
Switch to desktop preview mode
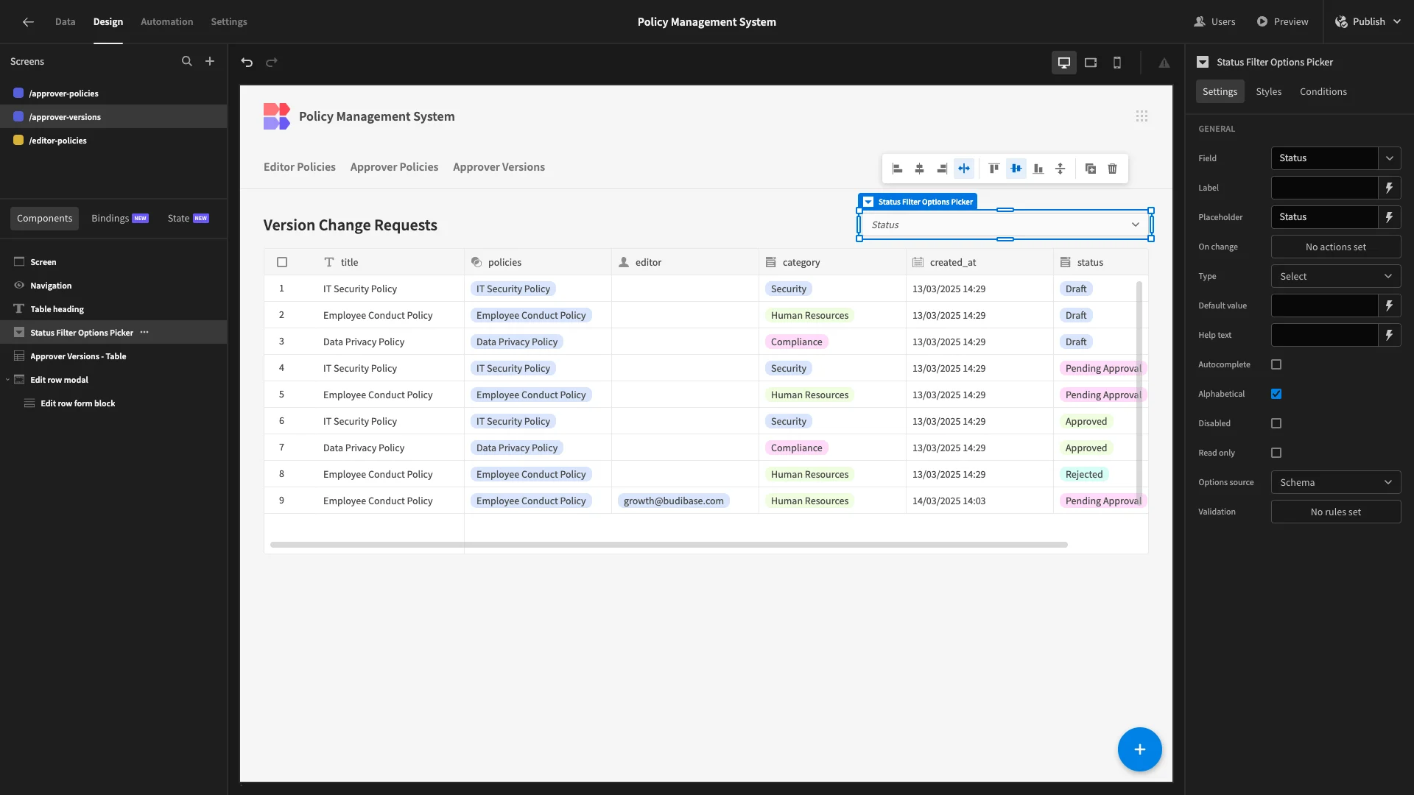point(1064,63)
